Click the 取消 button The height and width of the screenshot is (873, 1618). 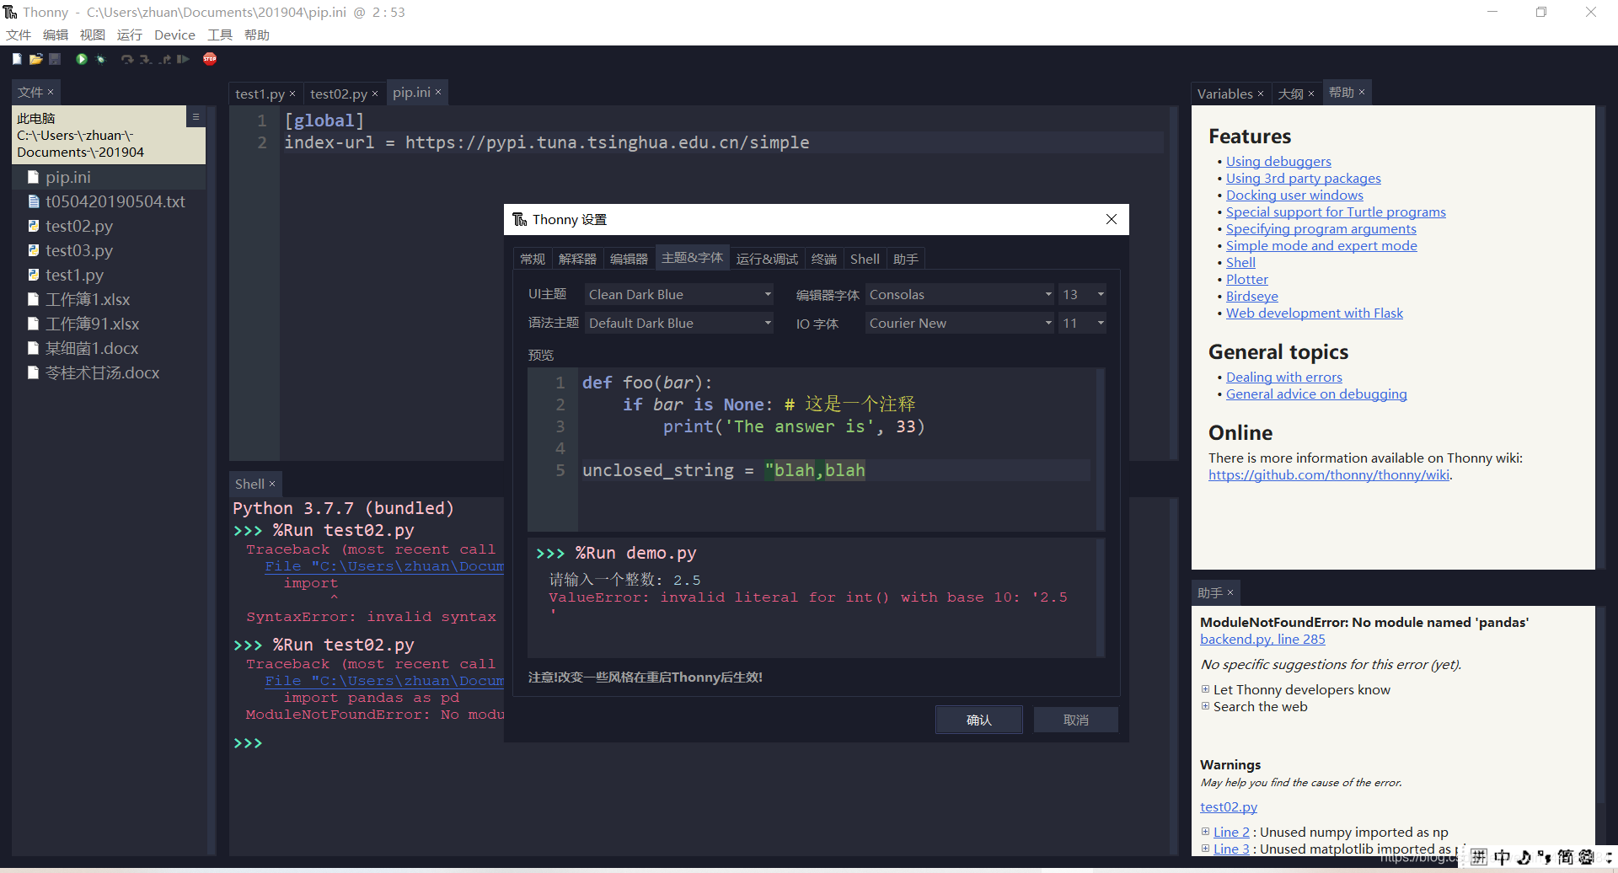coord(1076,720)
